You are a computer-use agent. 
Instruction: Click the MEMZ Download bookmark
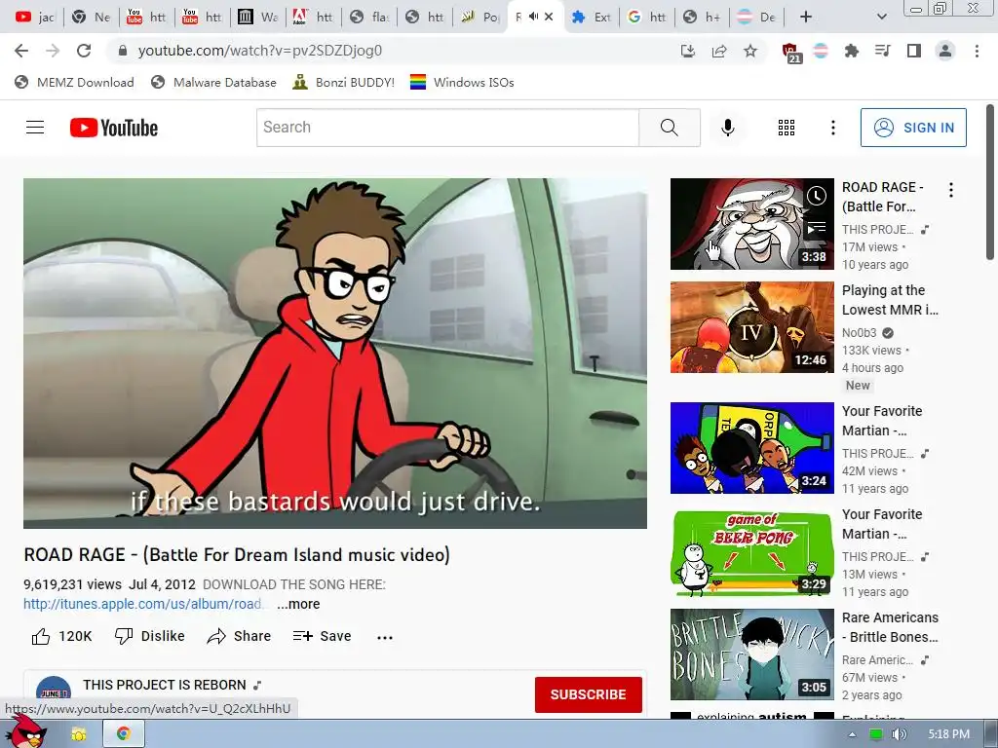tap(74, 82)
